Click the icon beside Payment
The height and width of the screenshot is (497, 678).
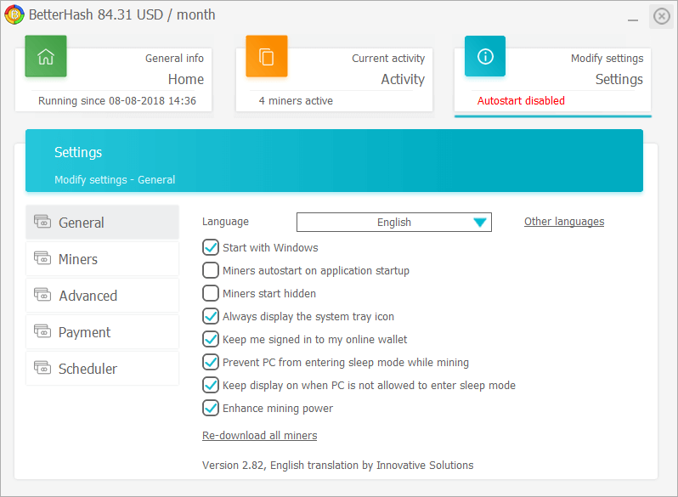click(42, 330)
